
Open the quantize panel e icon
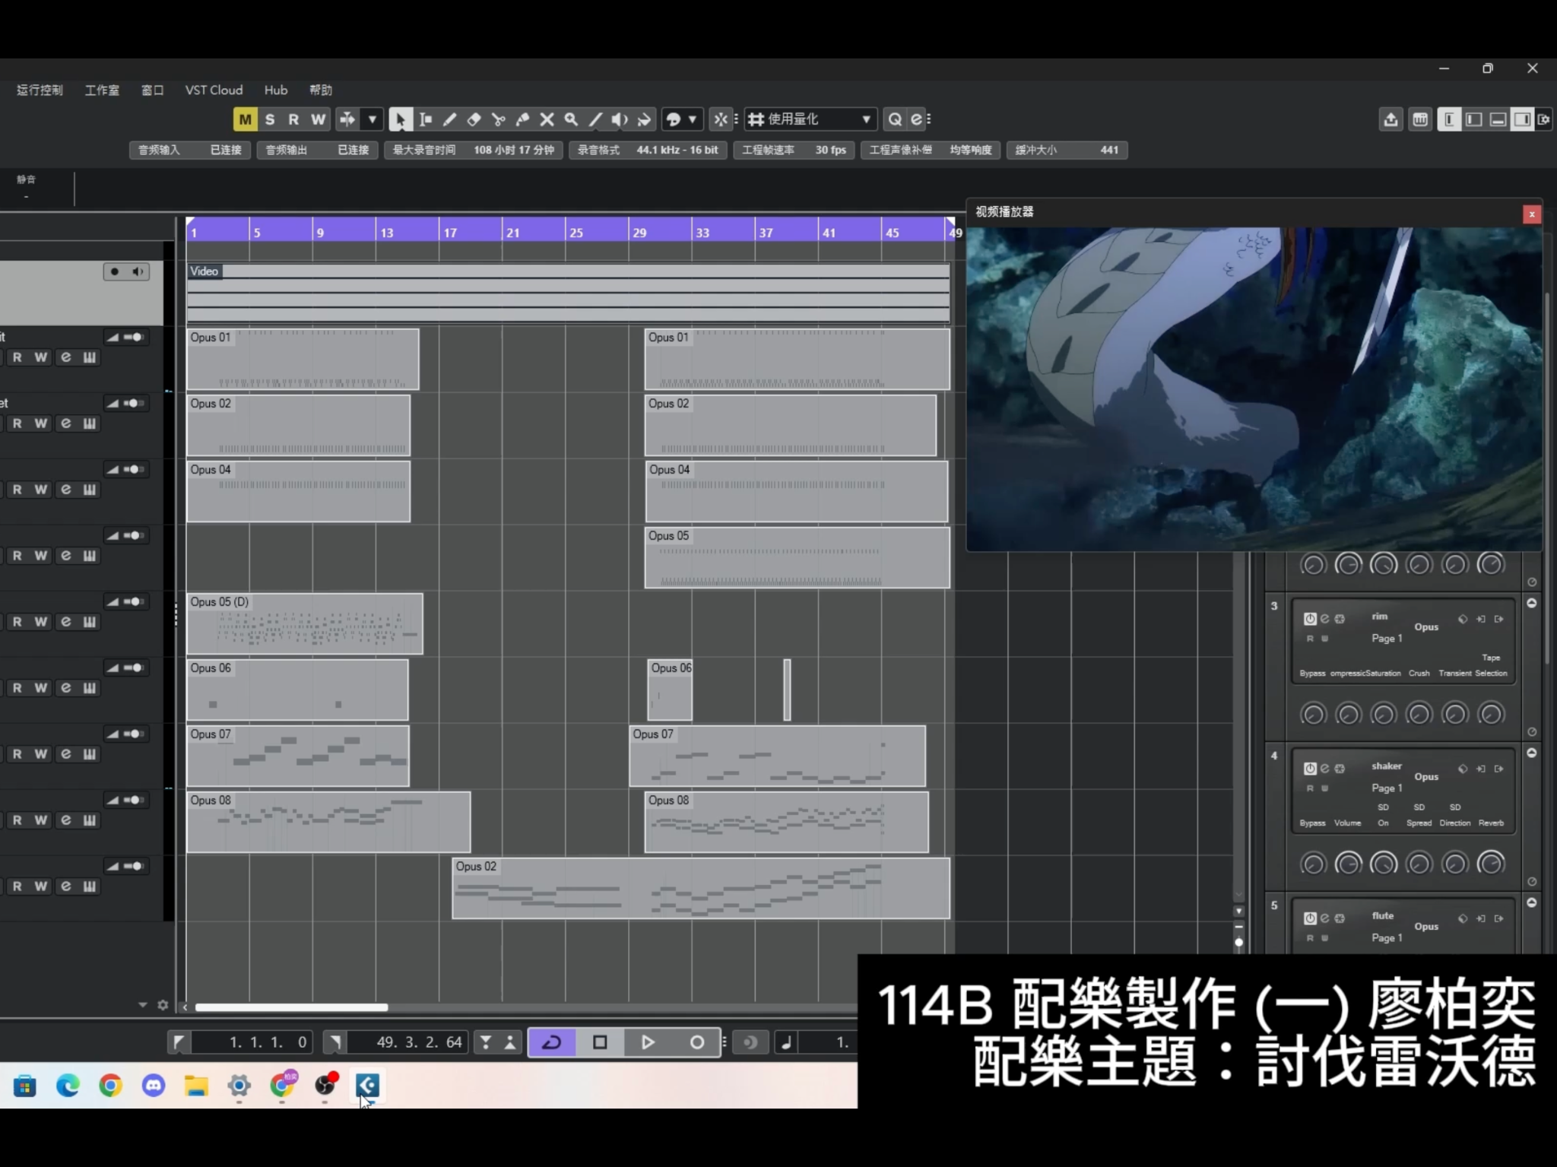click(x=917, y=119)
